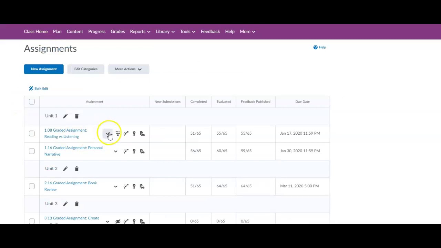Click the Feedback Published column header
The height and width of the screenshot is (248, 441).
[256, 102]
